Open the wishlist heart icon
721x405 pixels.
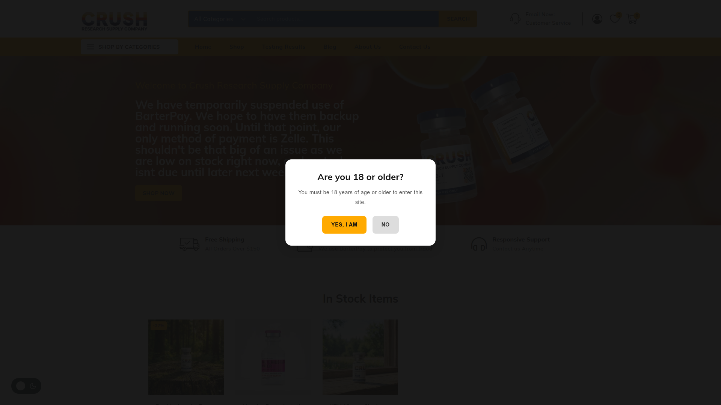615,19
